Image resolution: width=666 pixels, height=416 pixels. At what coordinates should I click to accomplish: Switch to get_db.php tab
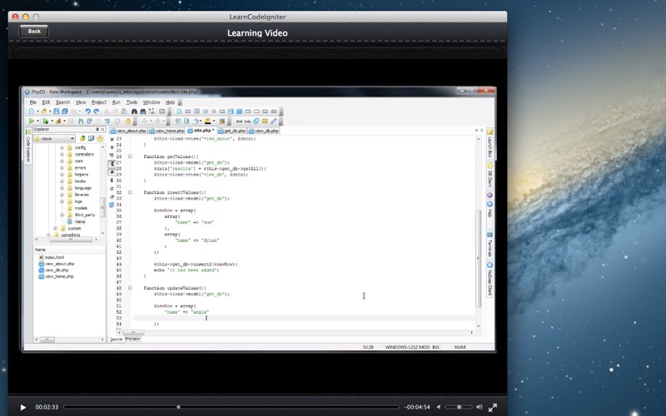pyautogui.click(x=232, y=131)
